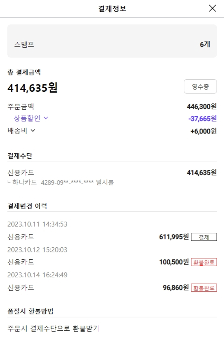
Task: Click the 결제 badge beside 611,995원
Action: tap(204, 237)
